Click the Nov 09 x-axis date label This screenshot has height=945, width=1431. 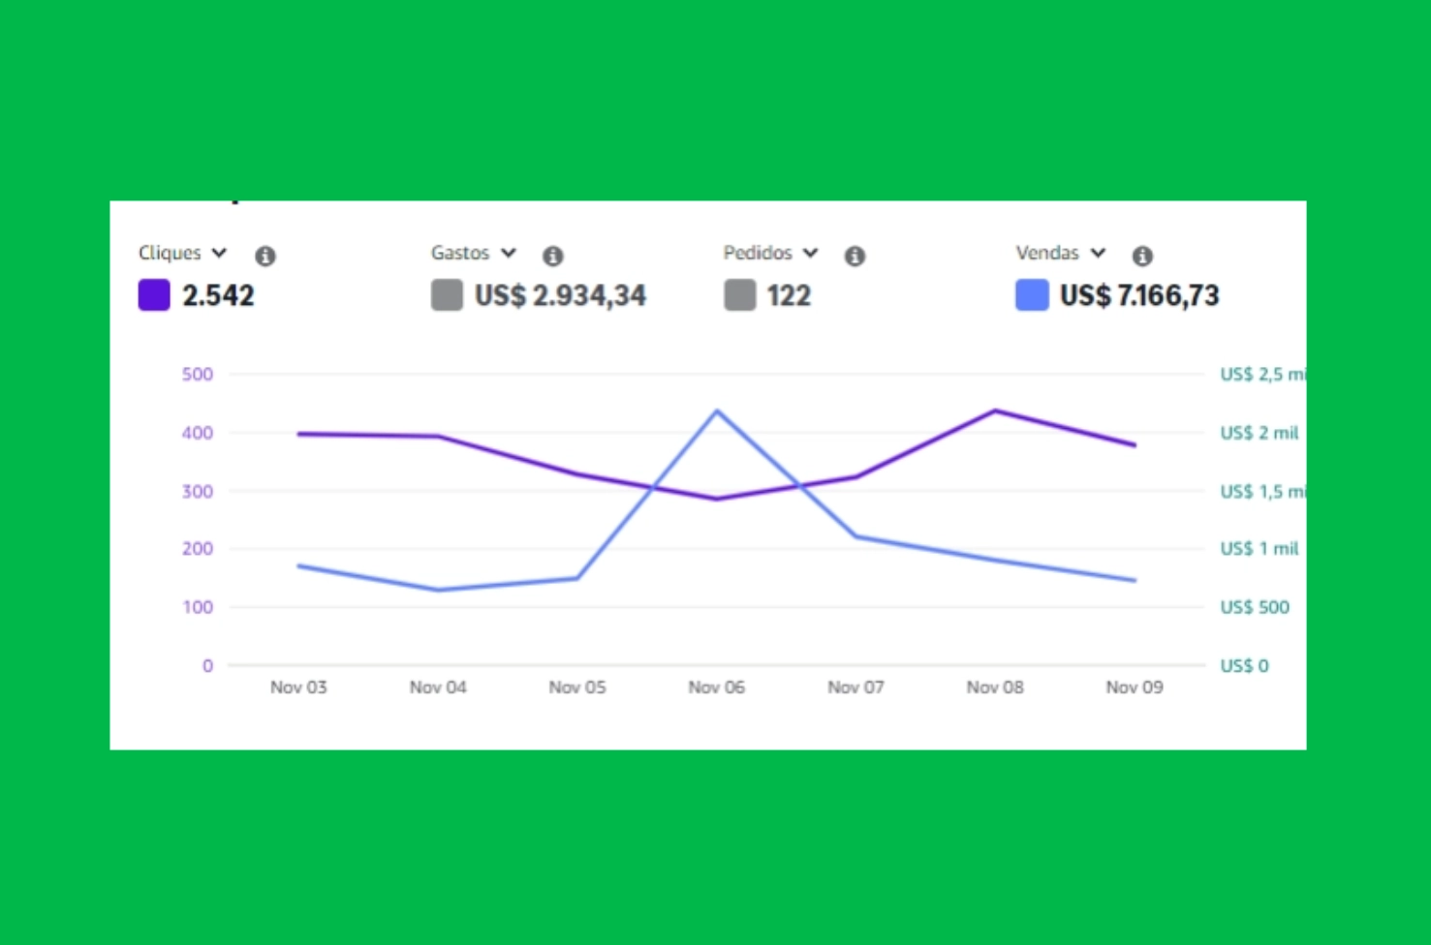pyautogui.click(x=1134, y=687)
